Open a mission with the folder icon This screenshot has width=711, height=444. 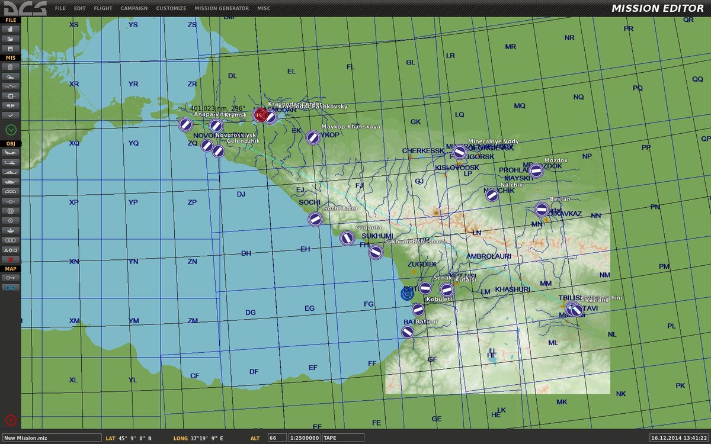tap(11, 38)
